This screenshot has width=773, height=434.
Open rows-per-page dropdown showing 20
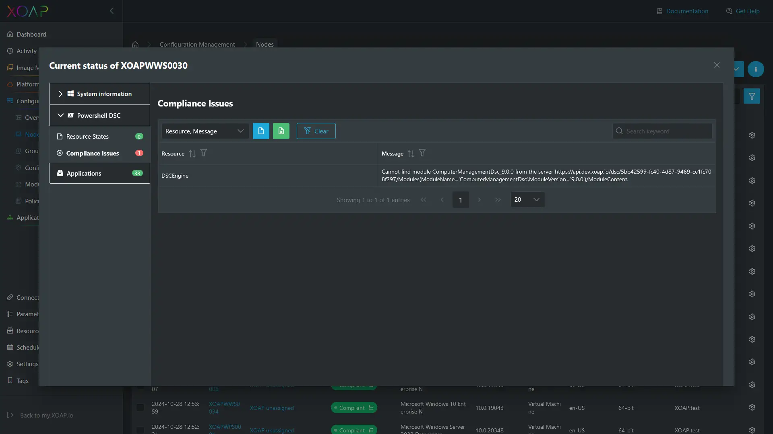[527, 200]
